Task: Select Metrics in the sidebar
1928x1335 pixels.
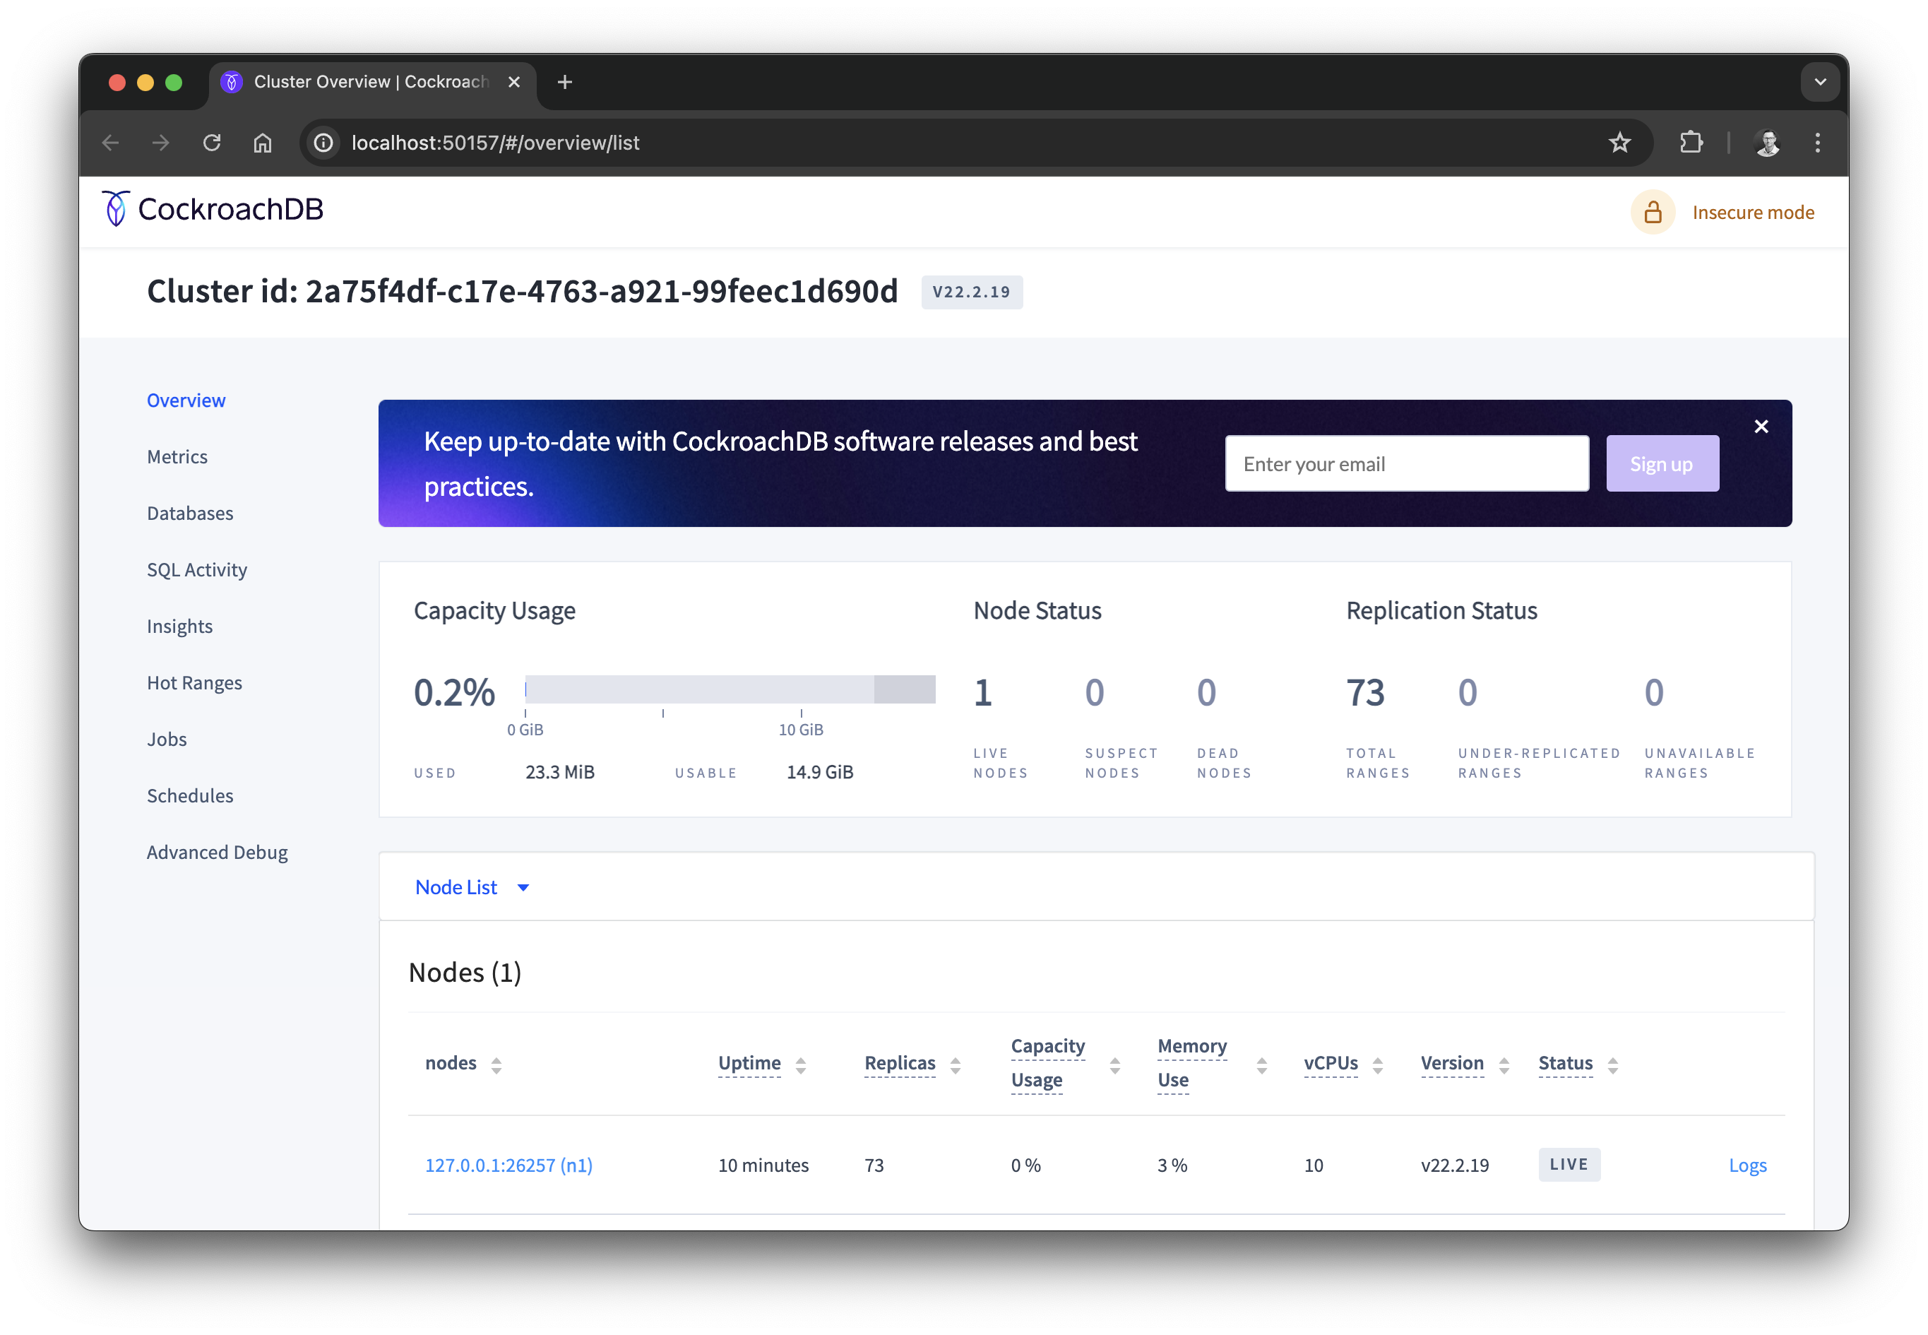Action: coord(177,457)
